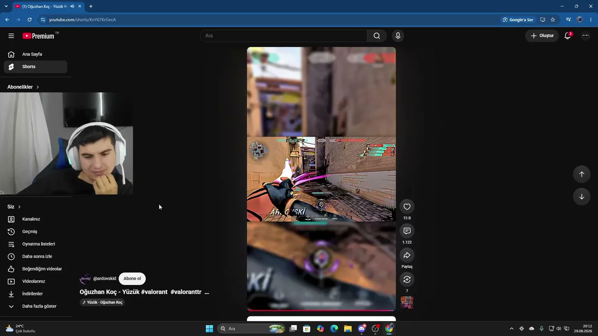Open the Yüzük - Oğuzhan Koç sound chip
The width and height of the screenshot is (598, 336).
pyautogui.click(x=102, y=302)
